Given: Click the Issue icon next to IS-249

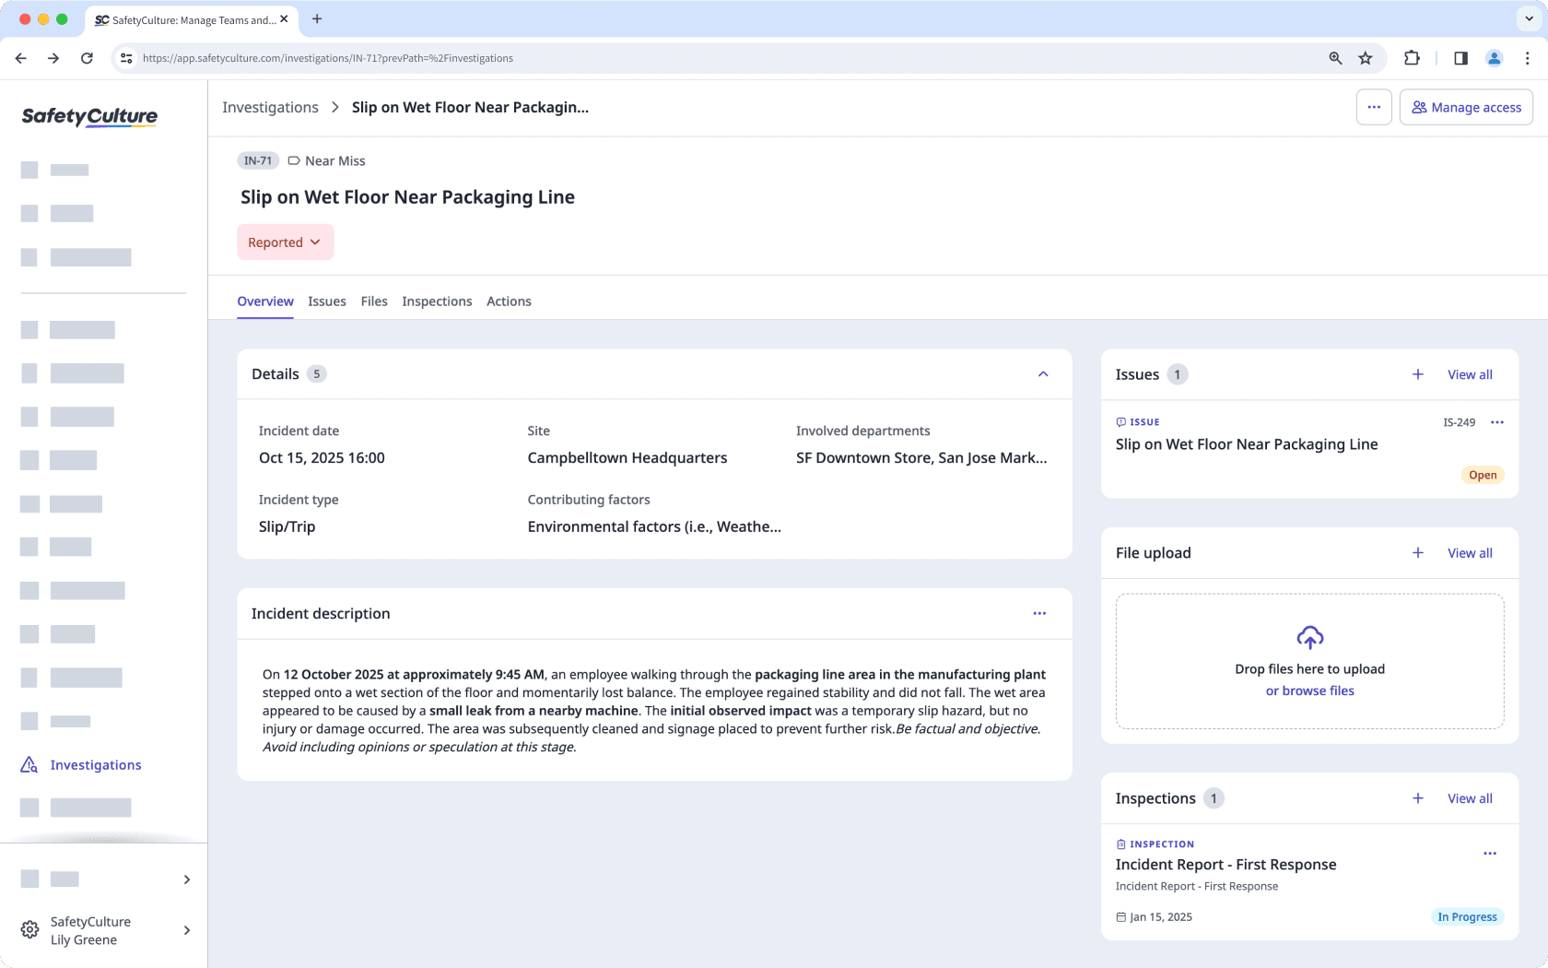Looking at the screenshot, I should pos(1120,421).
